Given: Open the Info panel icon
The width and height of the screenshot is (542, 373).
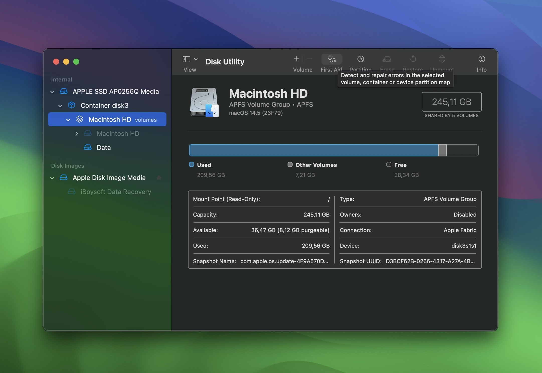Looking at the screenshot, I should click(x=482, y=59).
